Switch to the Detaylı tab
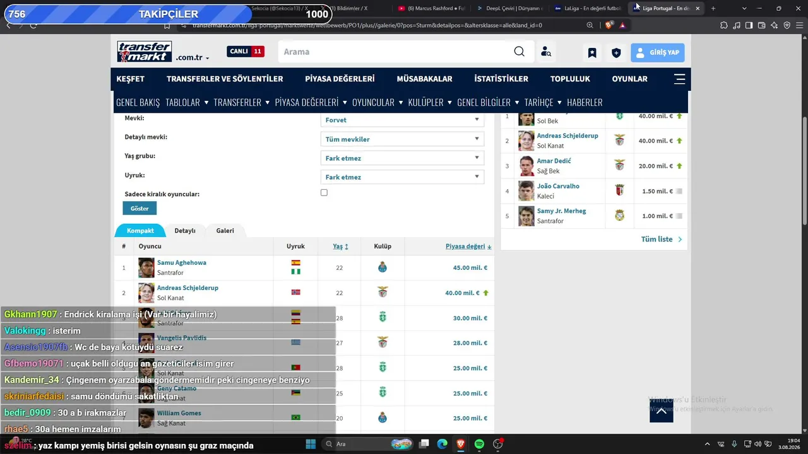Image resolution: width=808 pixels, height=454 pixels. coord(185,231)
